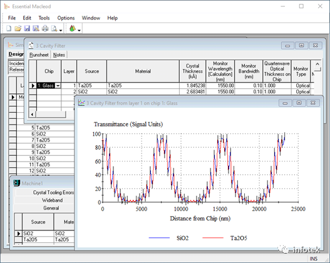This screenshot has height=263, width=330.
Task: Open the Tools menu
Action: pos(44,18)
